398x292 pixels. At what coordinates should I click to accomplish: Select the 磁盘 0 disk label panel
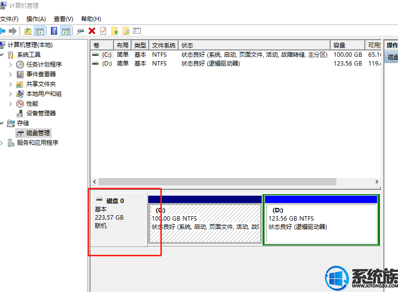pyautogui.click(x=119, y=220)
